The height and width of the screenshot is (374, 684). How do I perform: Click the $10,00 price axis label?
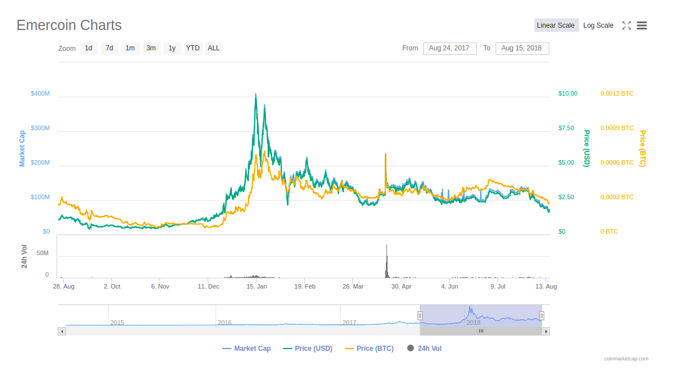(568, 93)
